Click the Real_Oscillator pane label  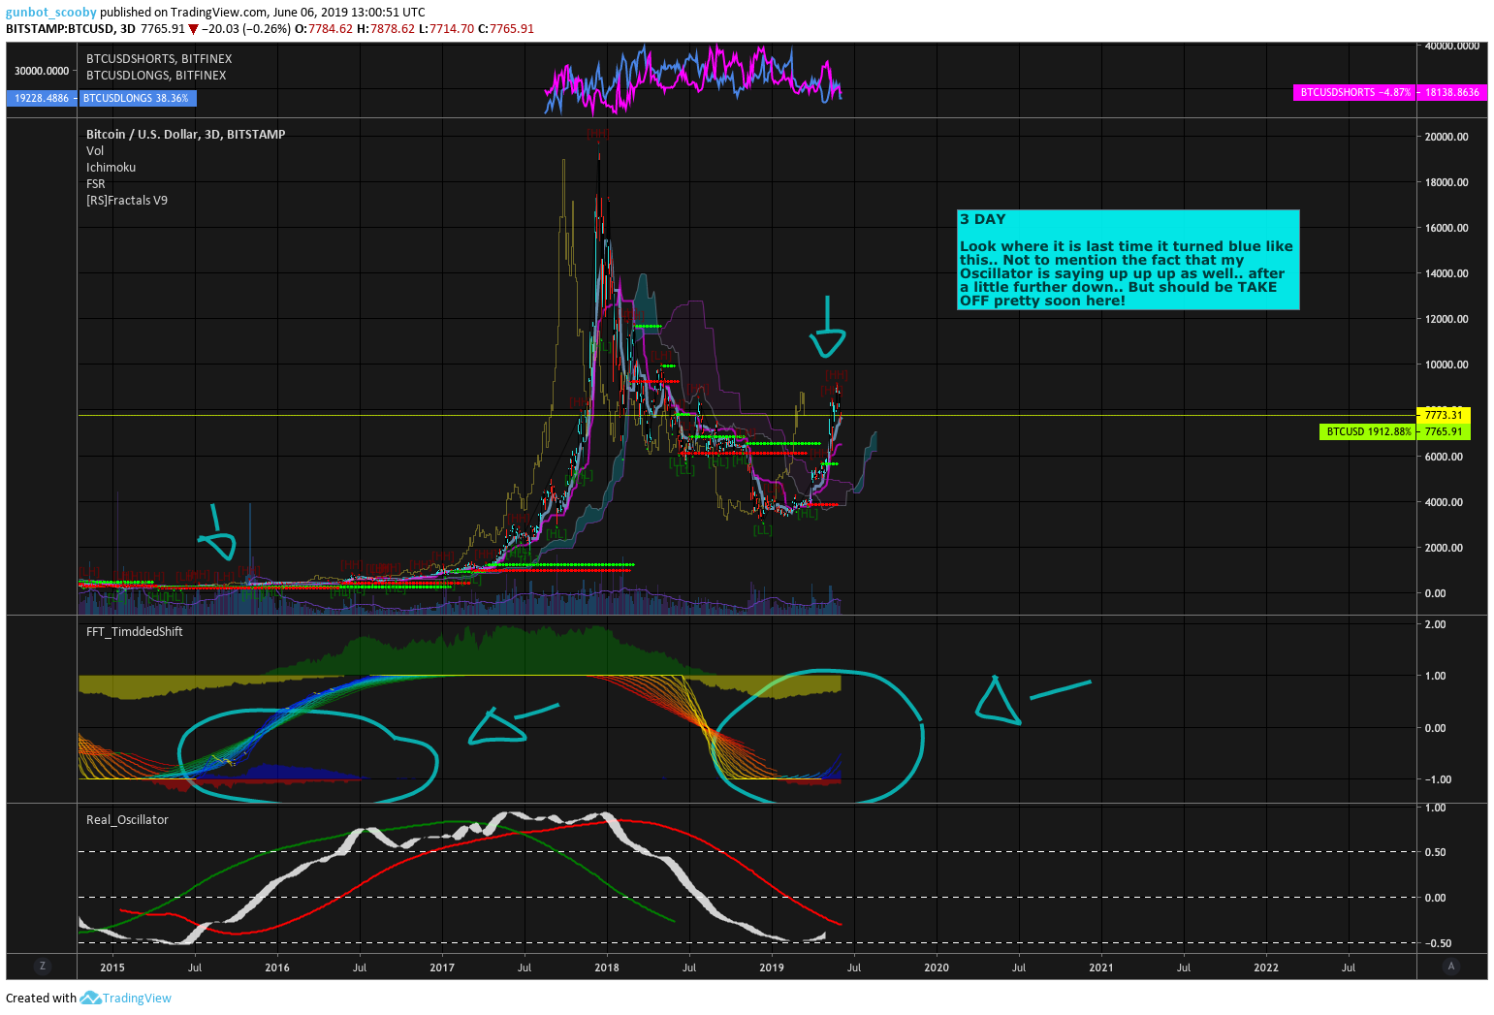click(127, 820)
